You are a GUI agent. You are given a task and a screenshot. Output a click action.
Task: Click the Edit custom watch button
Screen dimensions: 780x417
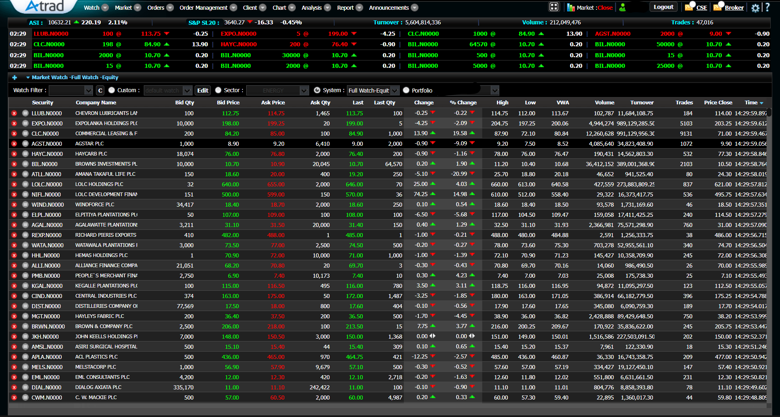[203, 91]
